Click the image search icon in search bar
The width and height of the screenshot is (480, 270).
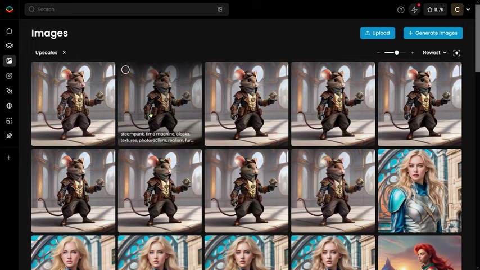pos(220,10)
